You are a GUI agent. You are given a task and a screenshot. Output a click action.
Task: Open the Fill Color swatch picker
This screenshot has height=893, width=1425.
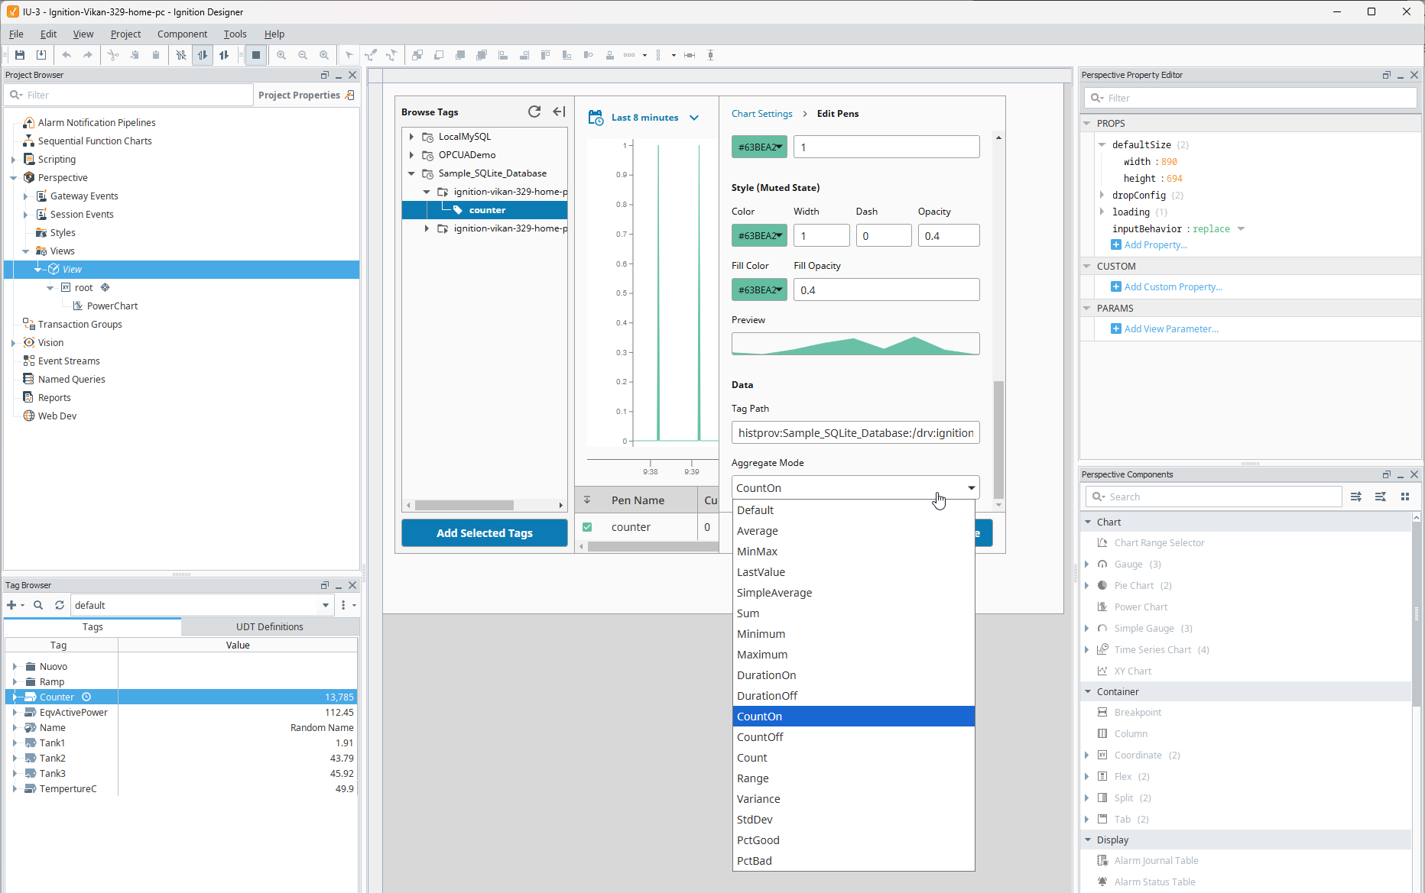point(758,290)
